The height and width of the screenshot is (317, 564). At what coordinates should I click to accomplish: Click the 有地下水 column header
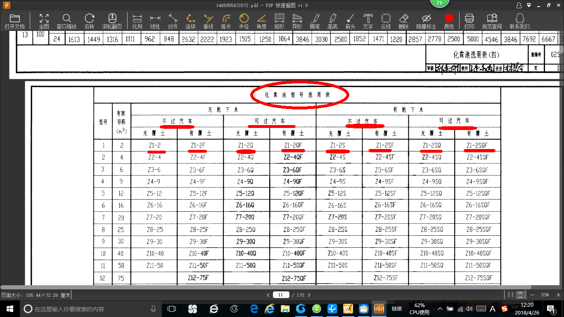click(408, 109)
